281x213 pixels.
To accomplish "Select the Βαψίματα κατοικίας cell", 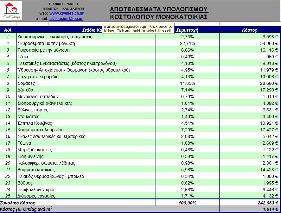I will tap(86, 170).
